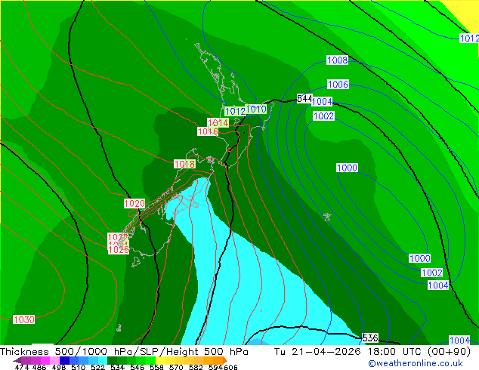Select the 544 height contour label
This screenshot has width=479, height=370.
pyautogui.click(x=304, y=99)
